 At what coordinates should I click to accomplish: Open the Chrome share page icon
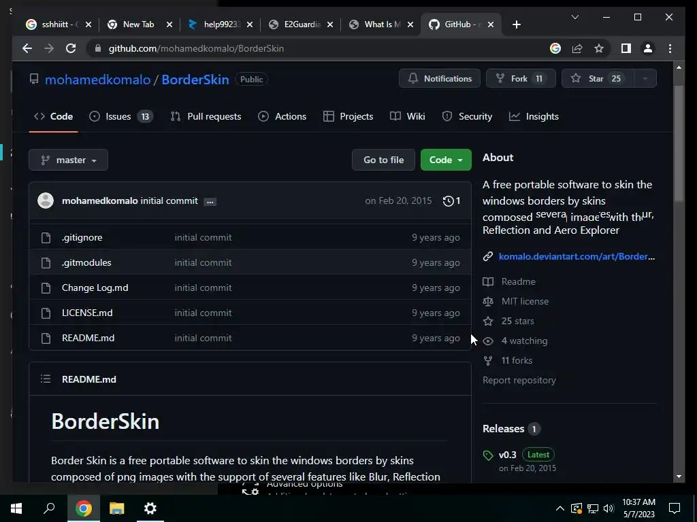coord(577,48)
